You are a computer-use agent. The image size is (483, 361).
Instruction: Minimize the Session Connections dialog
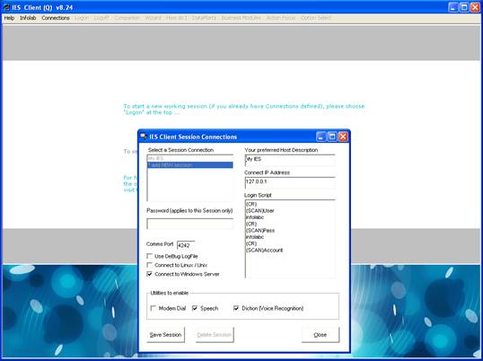tap(321, 136)
